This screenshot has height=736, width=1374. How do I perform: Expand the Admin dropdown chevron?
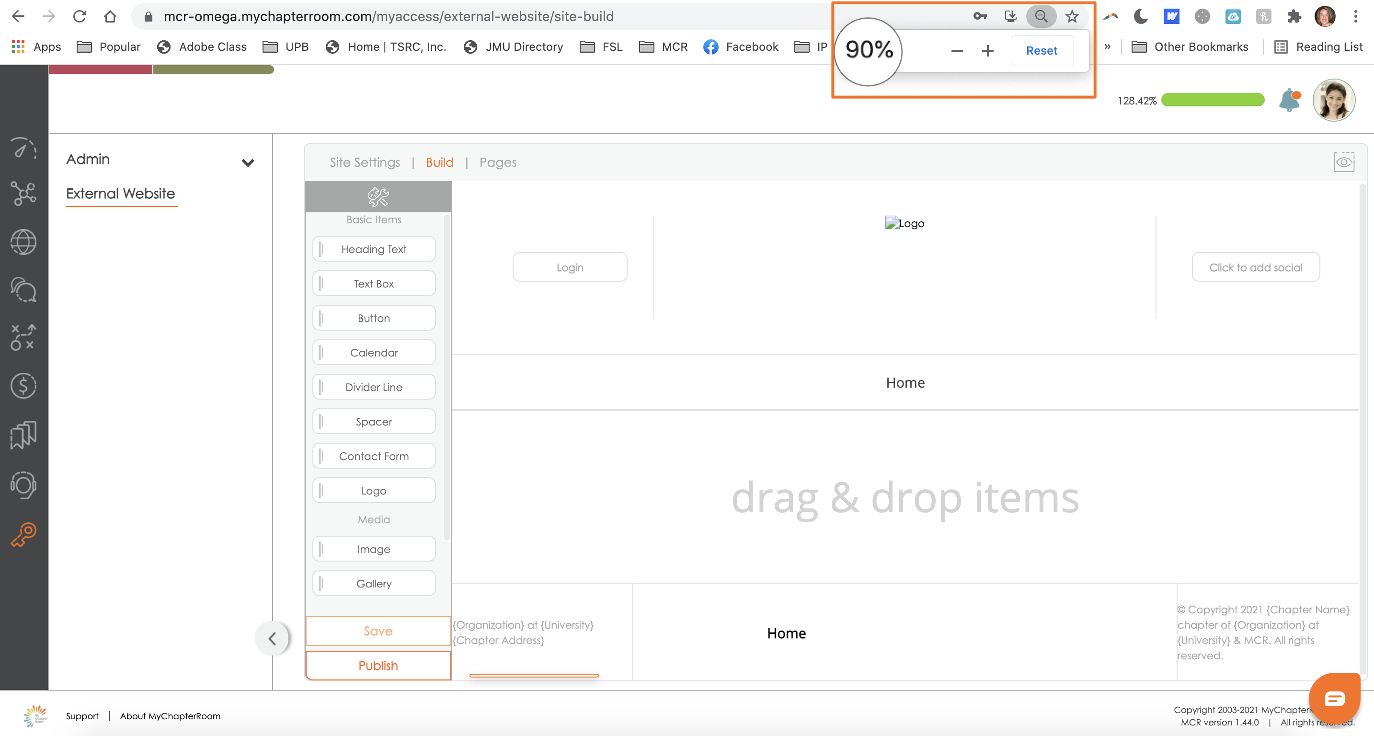coord(248,162)
